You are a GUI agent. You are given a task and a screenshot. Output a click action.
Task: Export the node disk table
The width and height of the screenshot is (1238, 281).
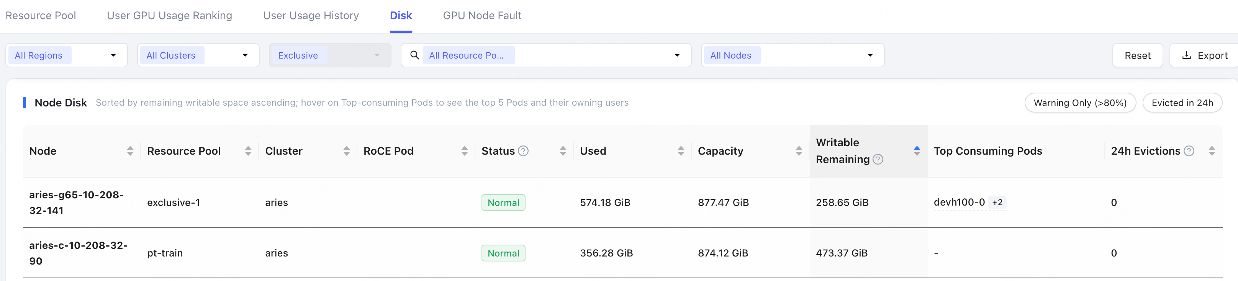point(1204,55)
